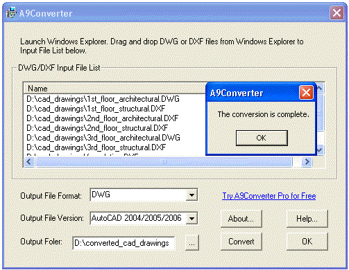The image size is (349, 270).
Task: Select 3rd_floor_structural.DXF in file list
Action: (x=96, y=147)
